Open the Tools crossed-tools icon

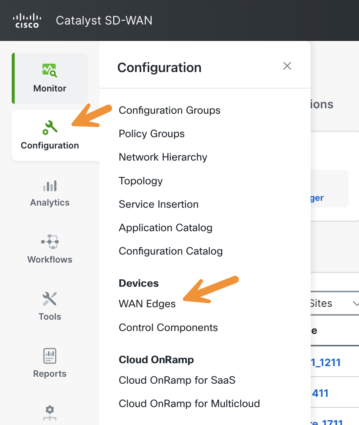click(x=50, y=299)
